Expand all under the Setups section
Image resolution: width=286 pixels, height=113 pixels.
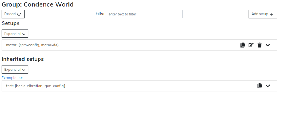15,34
